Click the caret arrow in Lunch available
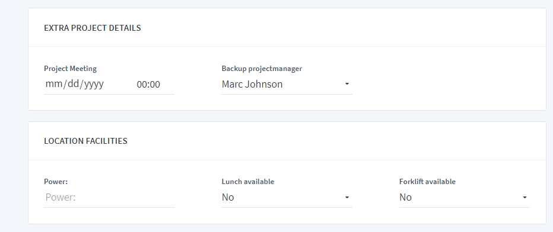 (347, 198)
